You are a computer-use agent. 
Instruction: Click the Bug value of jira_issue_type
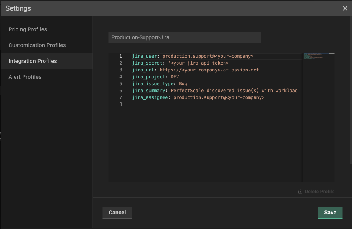point(183,84)
